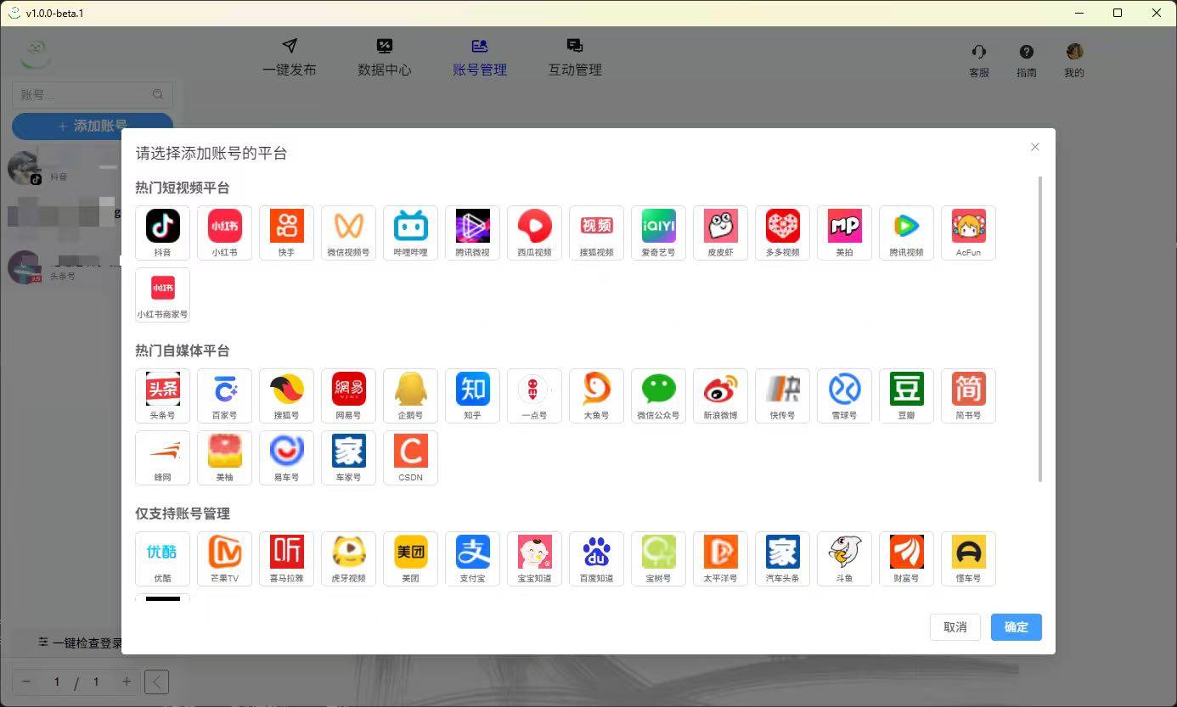The height and width of the screenshot is (707, 1177).
Task: Select 微信公众号 platform
Action: [658, 396]
